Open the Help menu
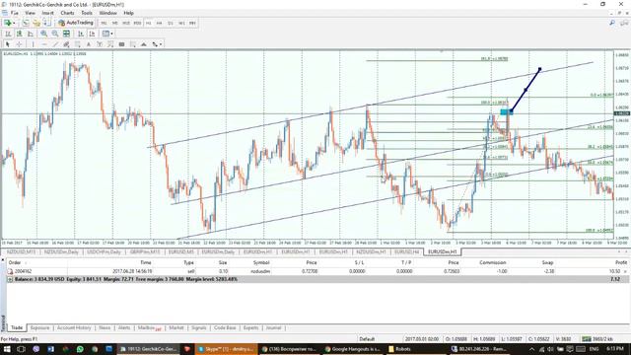631x355 pixels. click(x=128, y=13)
